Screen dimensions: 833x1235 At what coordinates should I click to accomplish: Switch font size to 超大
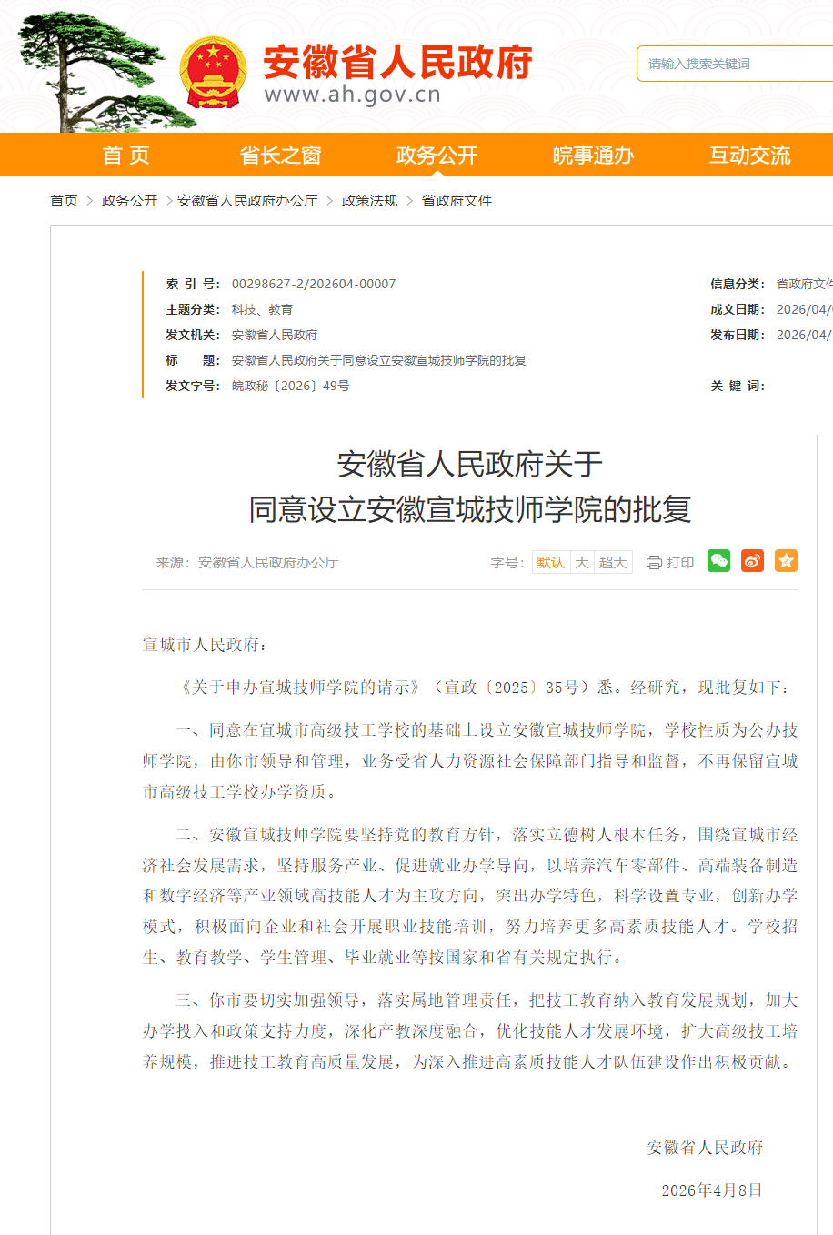613,563
